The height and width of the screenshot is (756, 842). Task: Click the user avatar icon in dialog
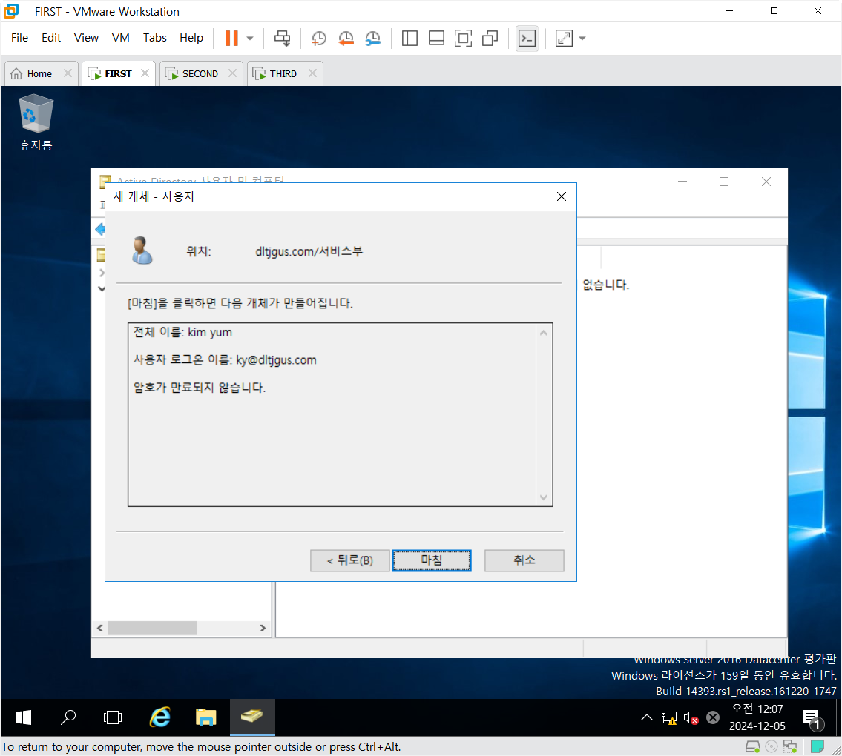[x=142, y=251]
